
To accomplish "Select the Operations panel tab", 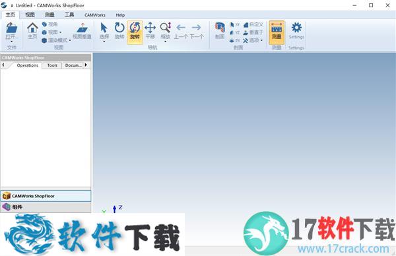I will (x=27, y=65).
